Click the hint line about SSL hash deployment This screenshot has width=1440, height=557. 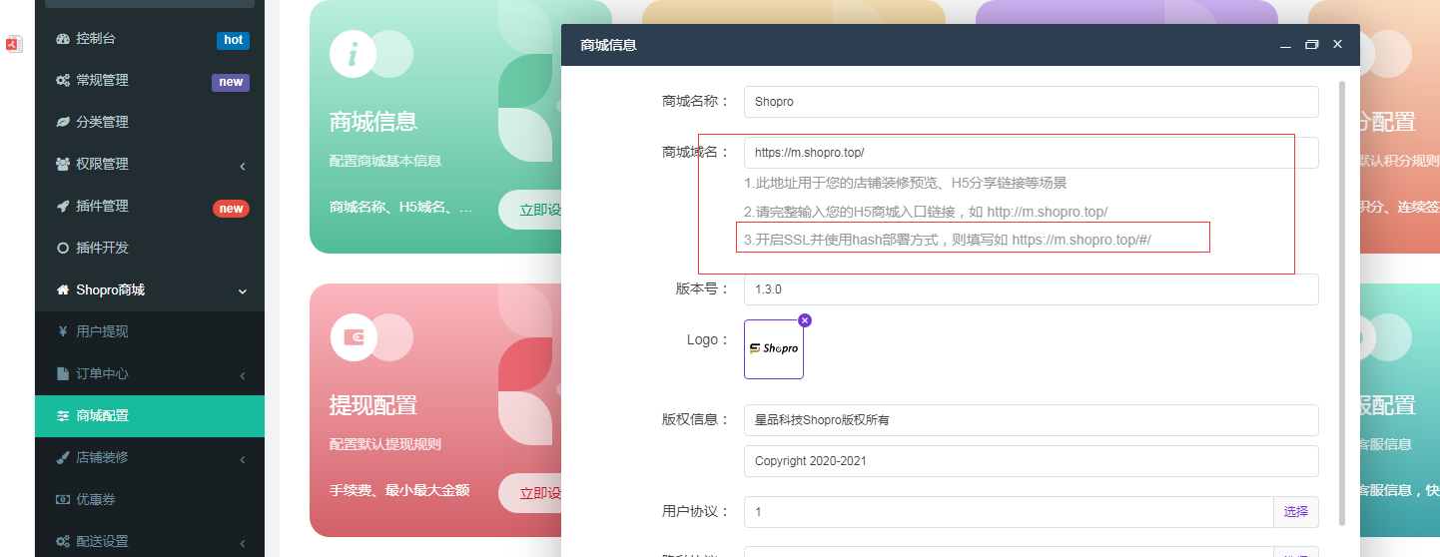point(948,241)
